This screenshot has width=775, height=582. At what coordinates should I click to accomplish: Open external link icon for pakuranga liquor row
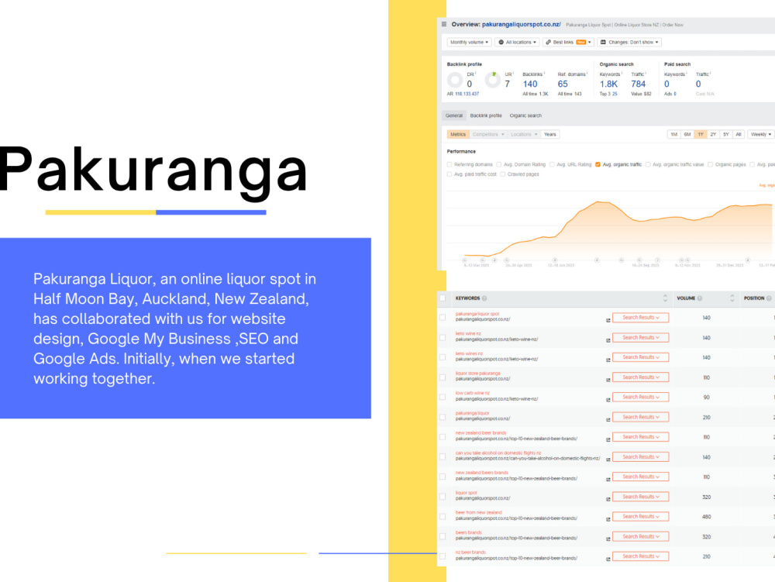click(x=608, y=419)
